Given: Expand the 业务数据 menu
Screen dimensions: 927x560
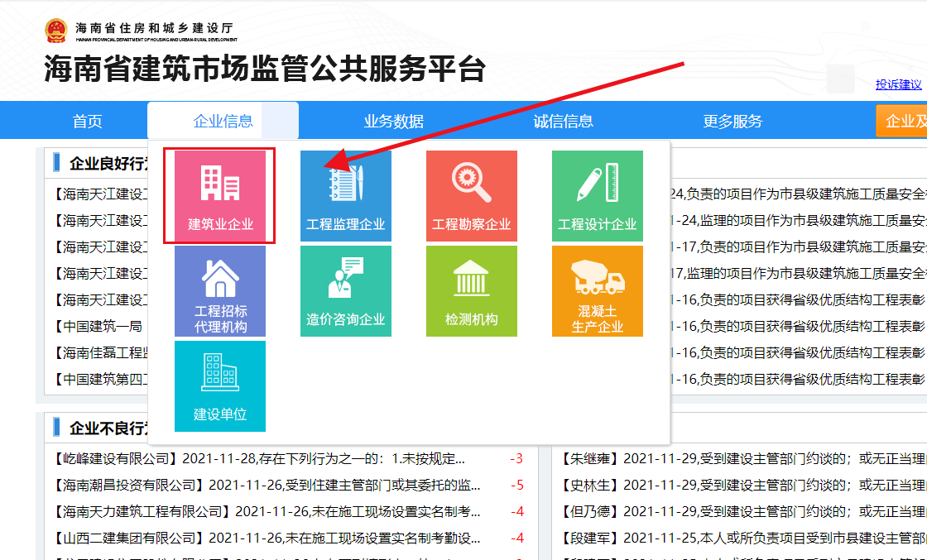Looking at the screenshot, I should coord(394,122).
